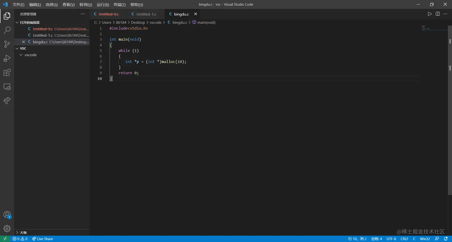Select Win32 configuration in status bar
The image size is (452, 242).
click(425, 239)
